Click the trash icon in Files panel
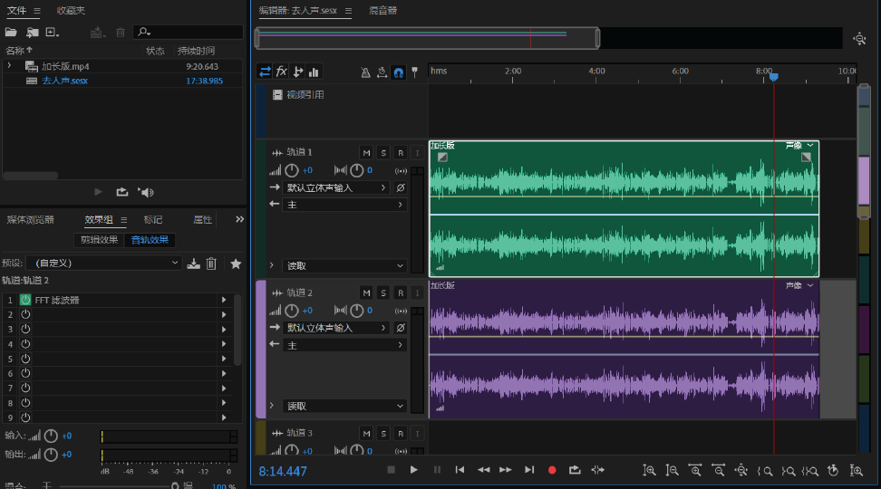Screen dimensions: 881x489 121,32
